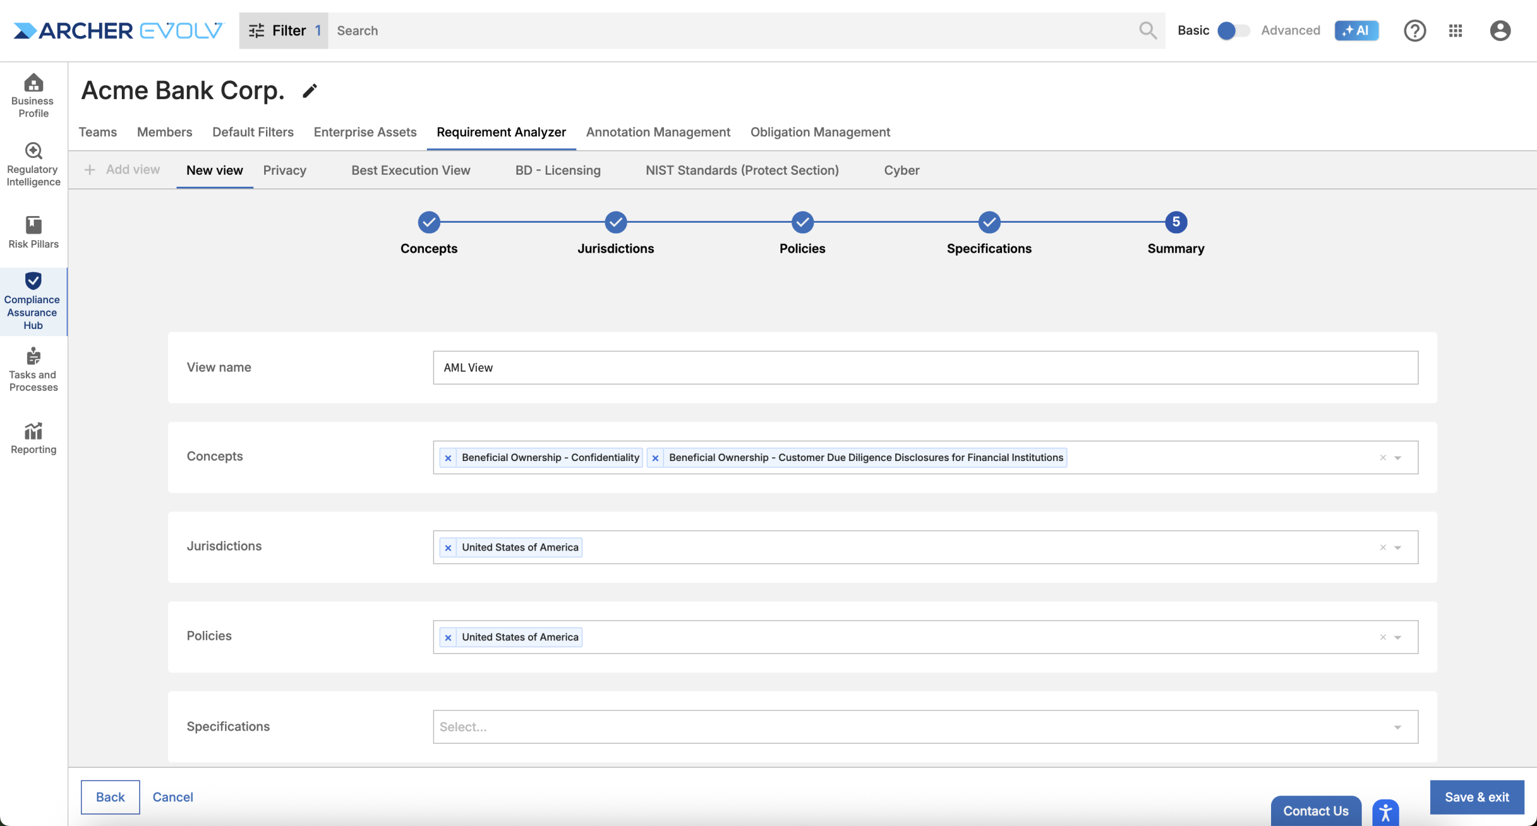Remove Beneficial Ownership - Confidentiality concept tag

(448, 458)
